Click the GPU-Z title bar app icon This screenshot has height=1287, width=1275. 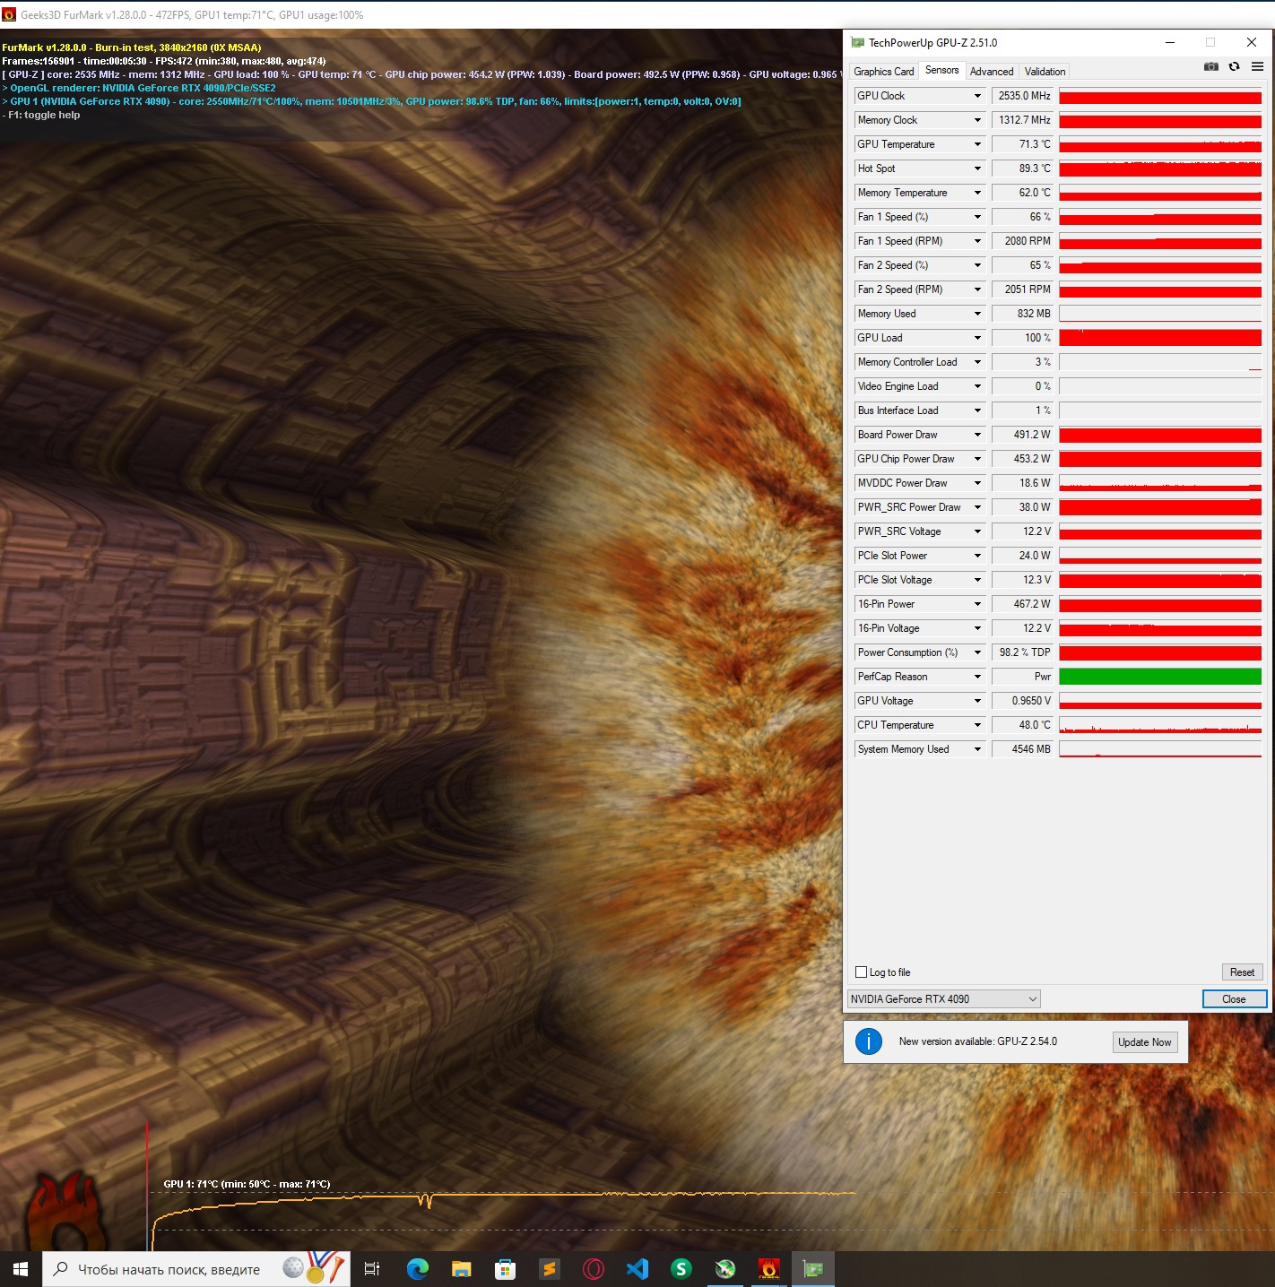pyautogui.click(x=857, y=42)
